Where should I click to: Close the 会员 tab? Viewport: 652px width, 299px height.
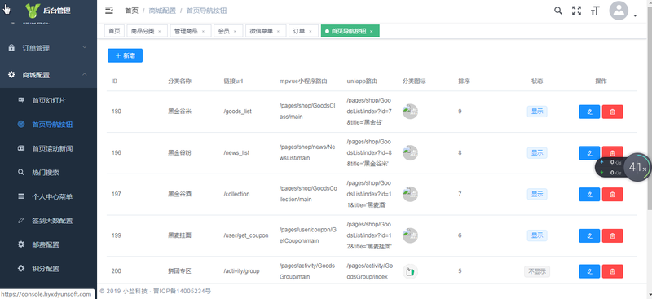tap(235, 31)
